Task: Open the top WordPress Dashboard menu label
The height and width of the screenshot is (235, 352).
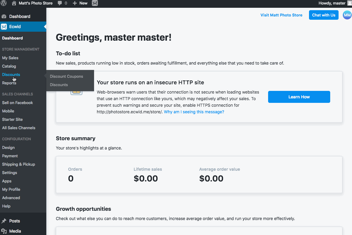Action: pos(20,16)
